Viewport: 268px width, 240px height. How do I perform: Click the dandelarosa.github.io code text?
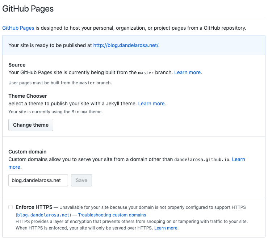(202, 160)
